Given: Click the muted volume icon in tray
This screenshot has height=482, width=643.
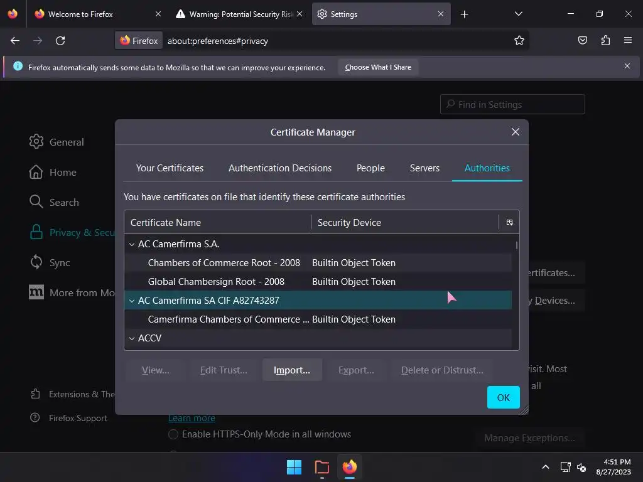Looking at the screenshot, I should pos(581,467).
